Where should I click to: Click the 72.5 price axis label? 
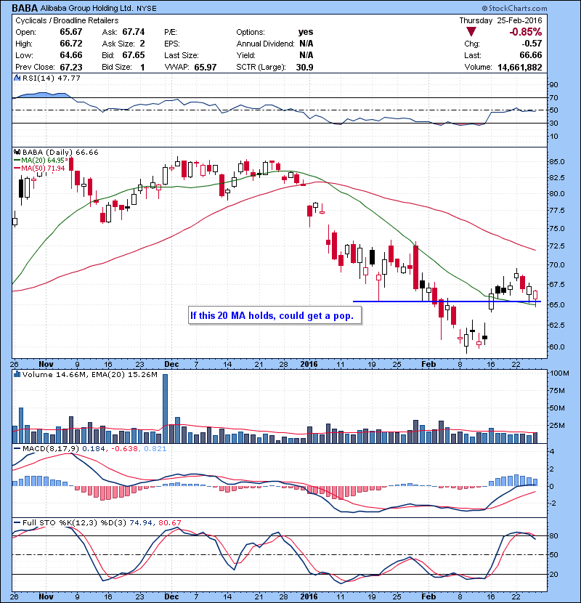point(557,246)
